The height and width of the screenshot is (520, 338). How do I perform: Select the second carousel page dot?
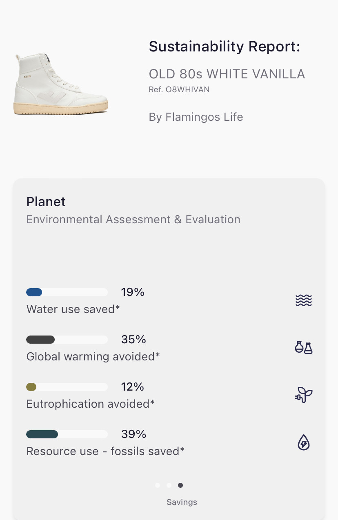tap(169, 485)
